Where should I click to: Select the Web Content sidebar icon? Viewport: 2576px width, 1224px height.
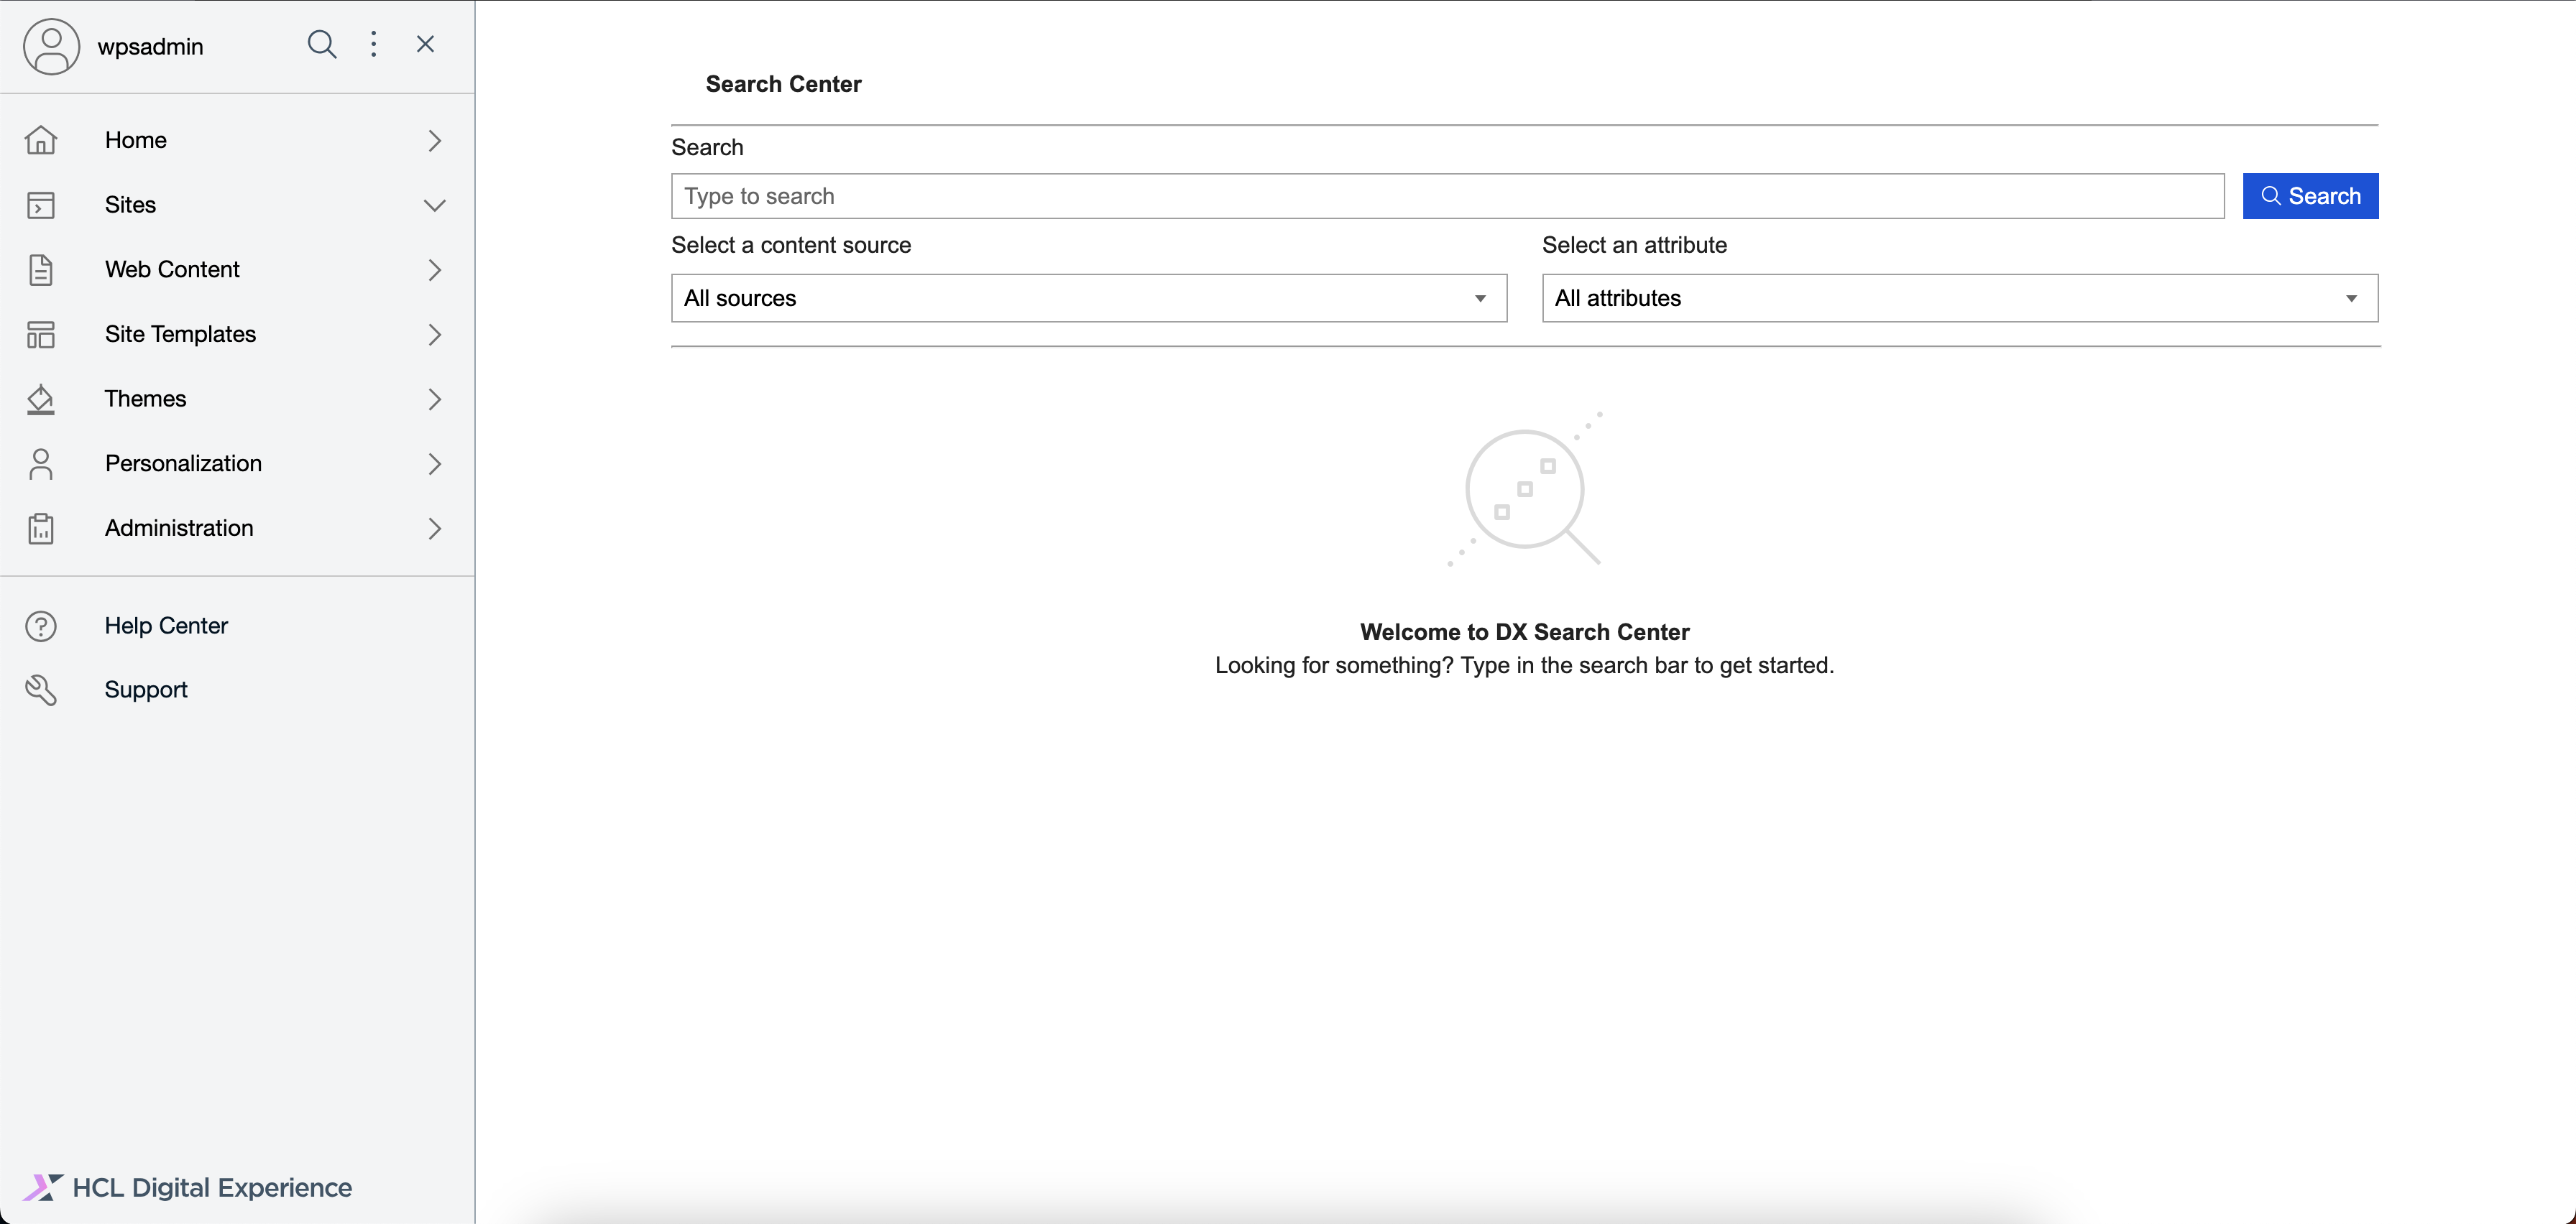point(41,269)
